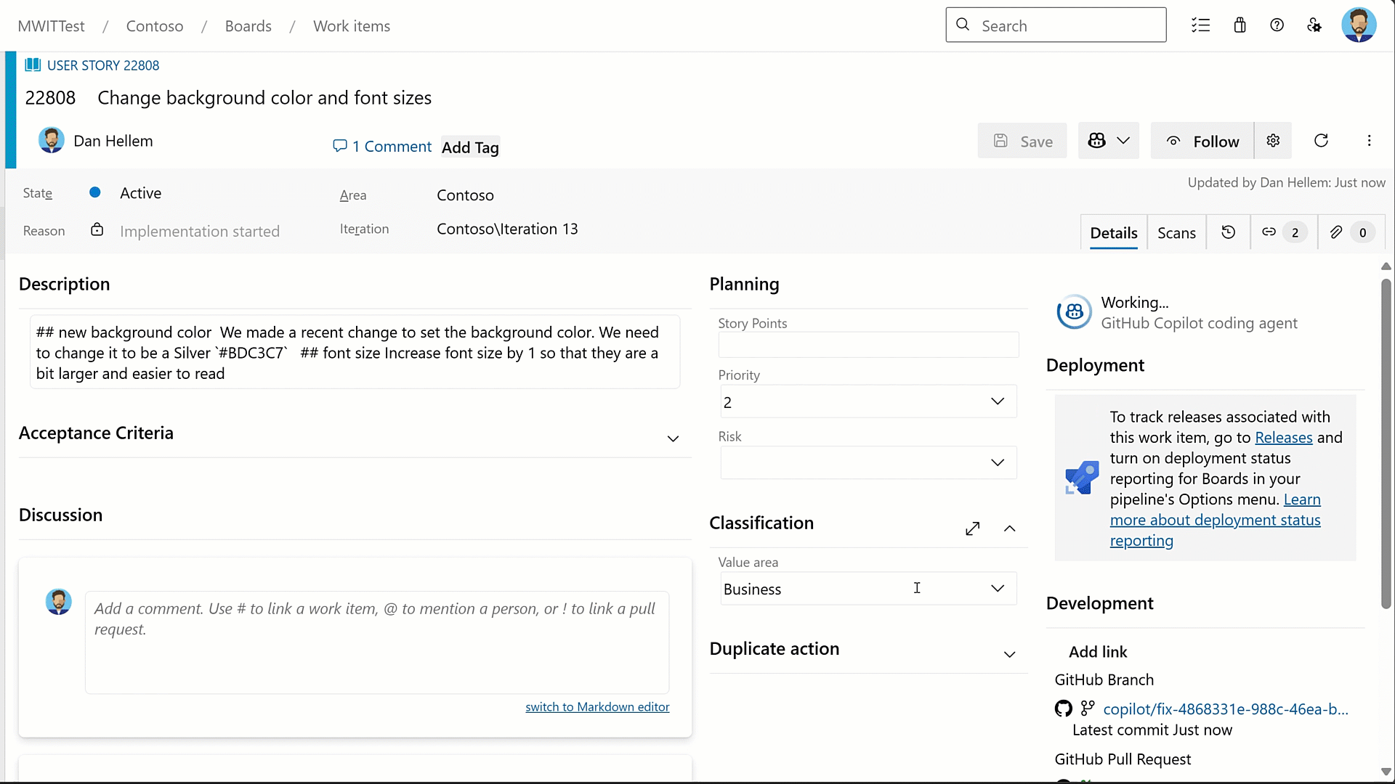Refresh the work item

(1321, 141)
